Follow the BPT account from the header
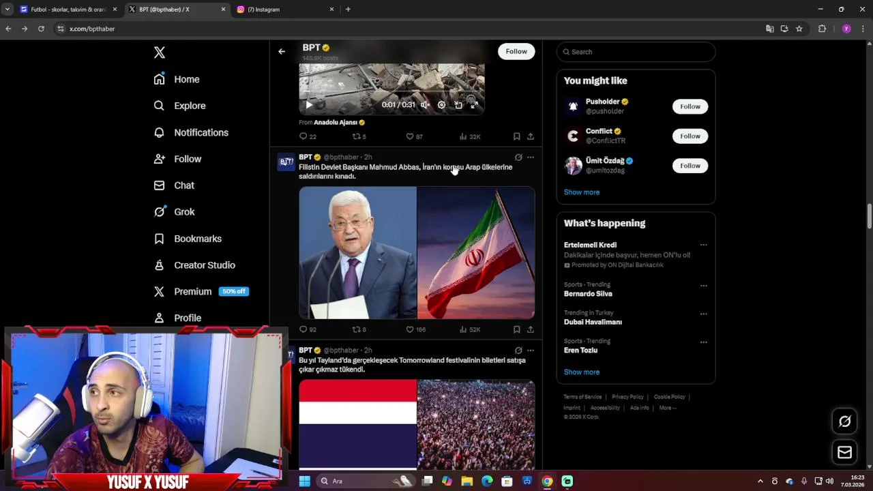The image size is (873, 491). pos(516,51)
